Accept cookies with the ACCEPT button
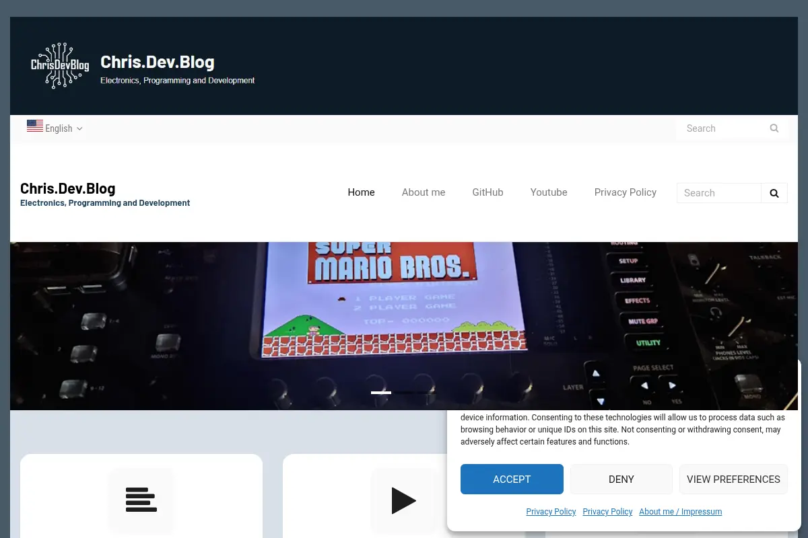 [x=512, y=479]
